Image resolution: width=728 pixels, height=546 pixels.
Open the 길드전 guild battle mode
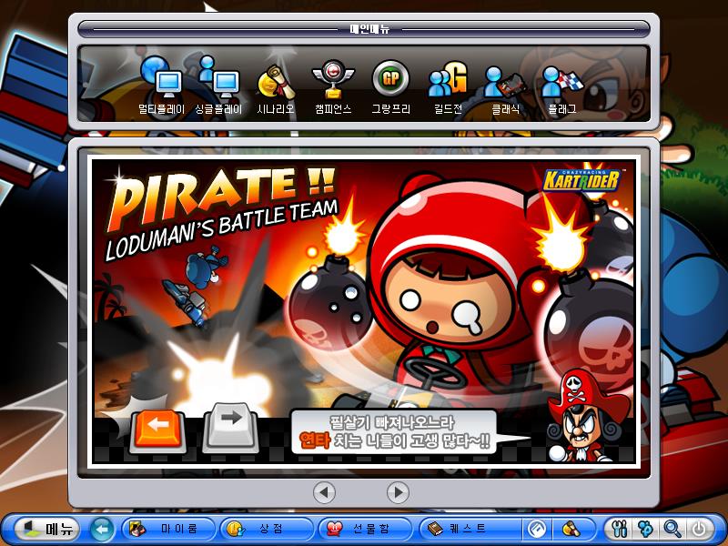(x=447, y=89)
